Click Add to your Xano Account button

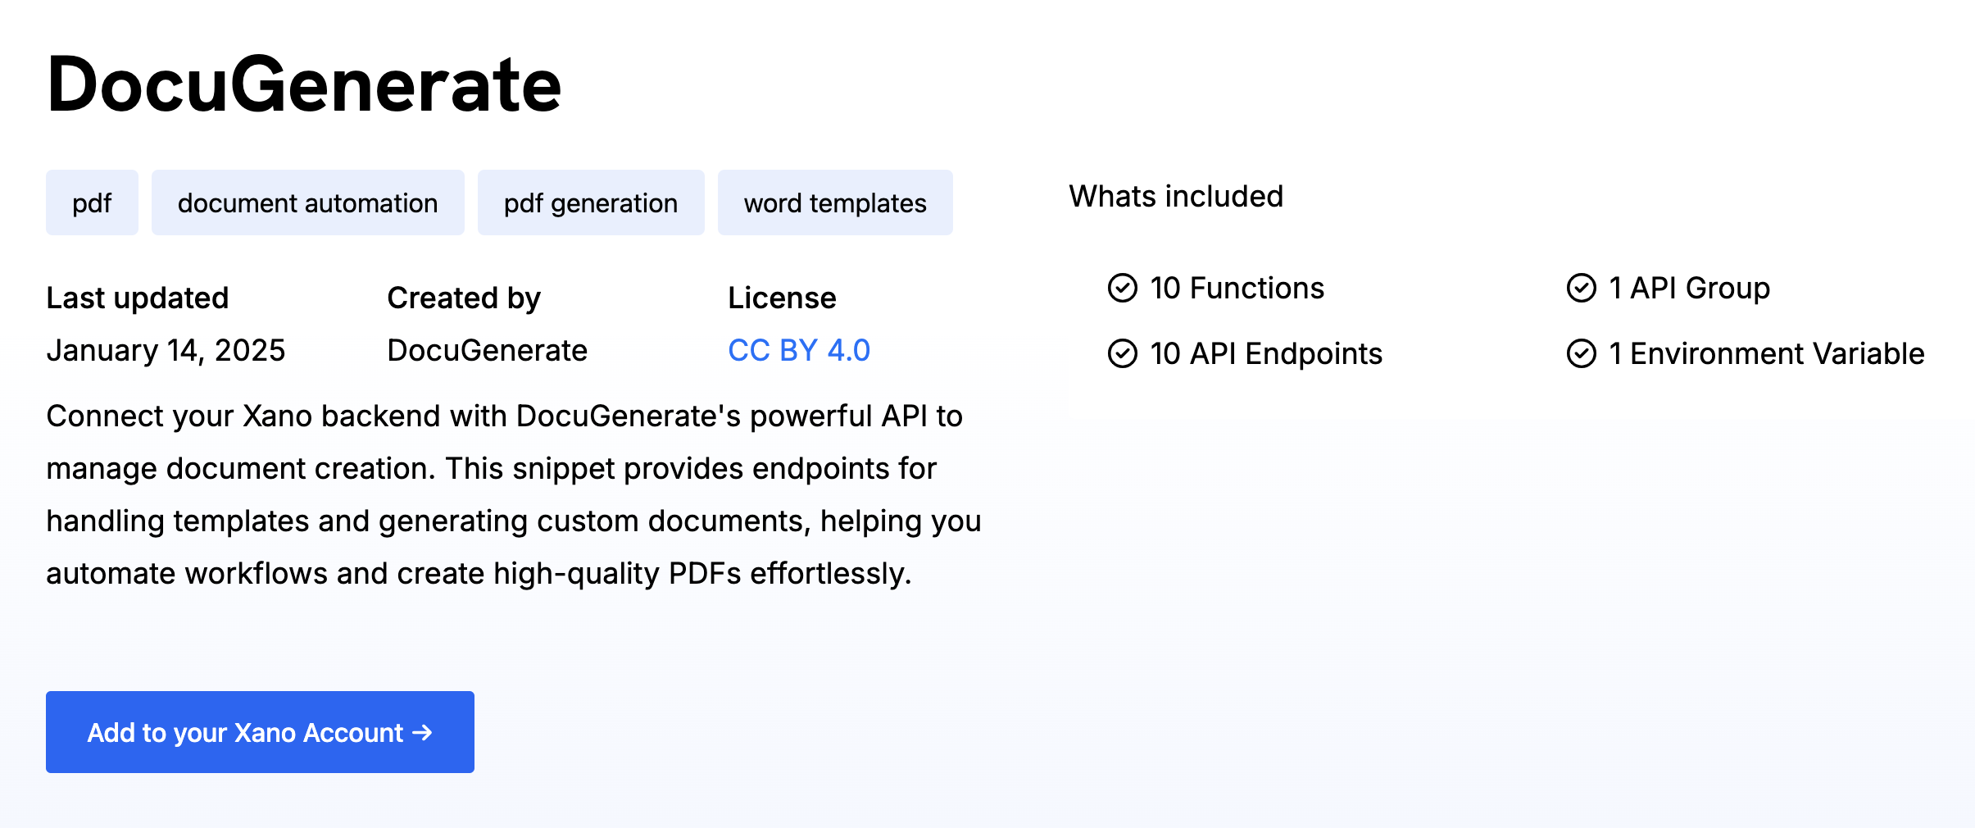pos(260,732)
